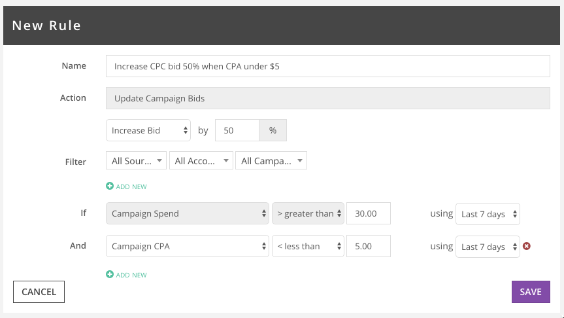Click the green plus icon under Filter

110,186
